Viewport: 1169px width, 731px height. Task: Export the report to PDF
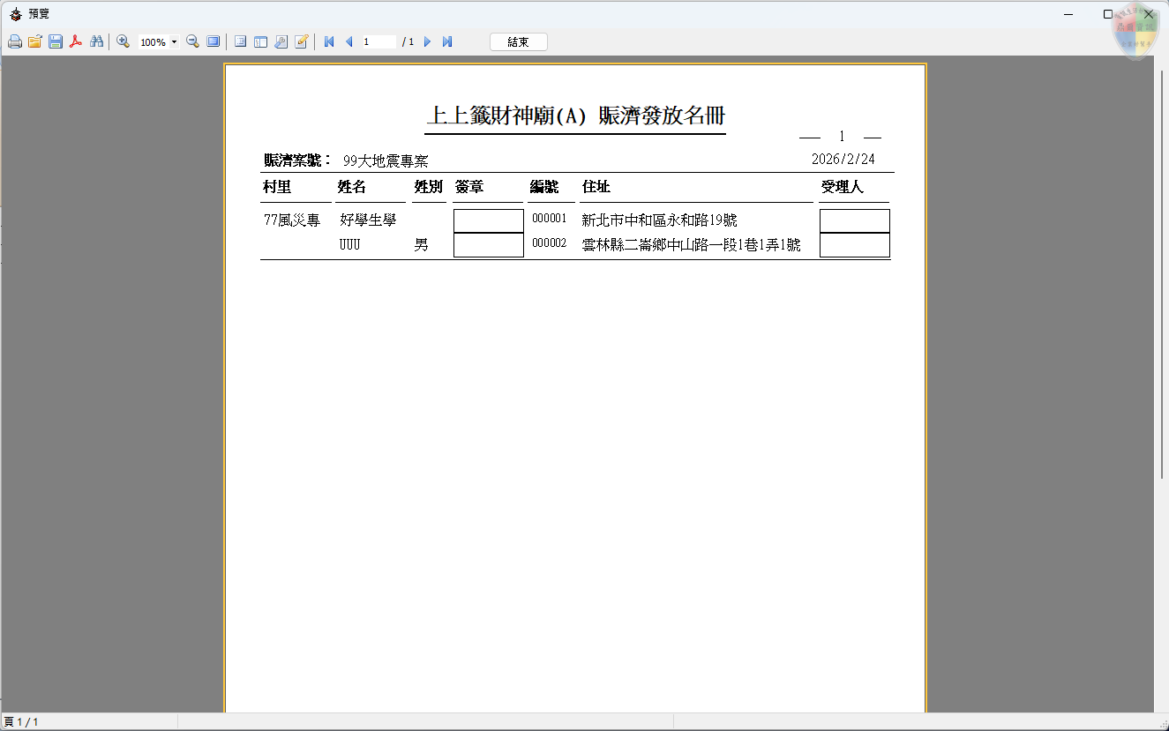tap(76, 41)
